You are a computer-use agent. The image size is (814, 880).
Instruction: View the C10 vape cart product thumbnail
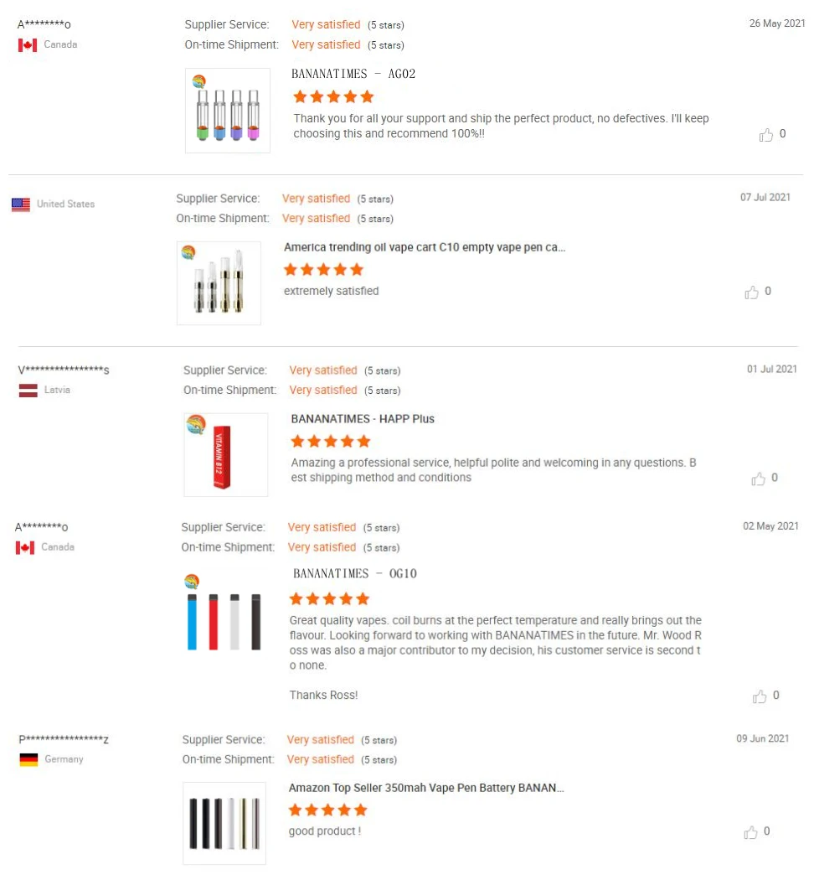pyautogui.click(x=219, y=283)
